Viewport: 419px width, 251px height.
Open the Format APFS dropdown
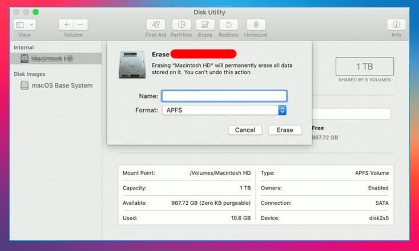click(x=224, y=110)
